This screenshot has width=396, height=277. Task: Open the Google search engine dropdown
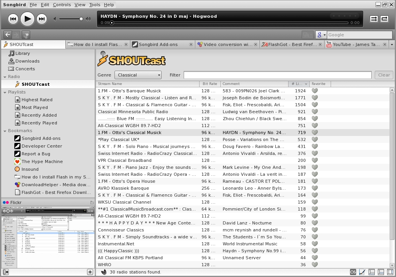click(321, 35)
